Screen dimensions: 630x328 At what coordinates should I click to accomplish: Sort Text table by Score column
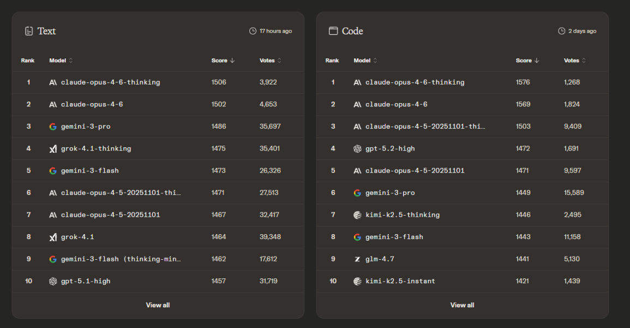click(x=223, y=60)
